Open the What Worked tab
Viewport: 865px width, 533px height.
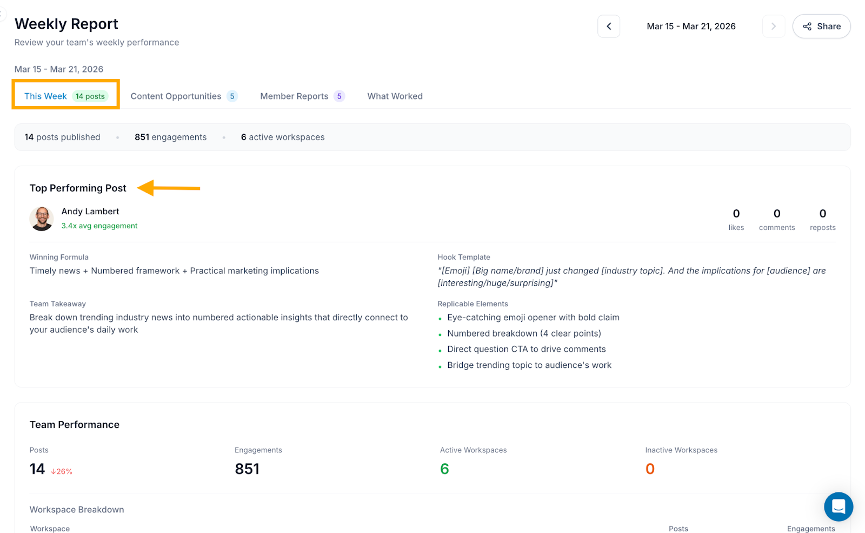[x=395, y=96]
